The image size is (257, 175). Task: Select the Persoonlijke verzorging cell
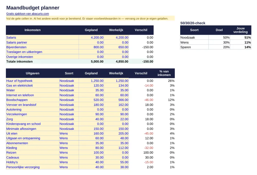click(x=33, y=167)
